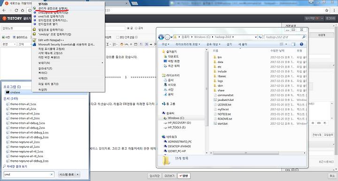Click Explorer refresh address icon
This screenshot has height=181, width=338.
(x=260, y=37)
